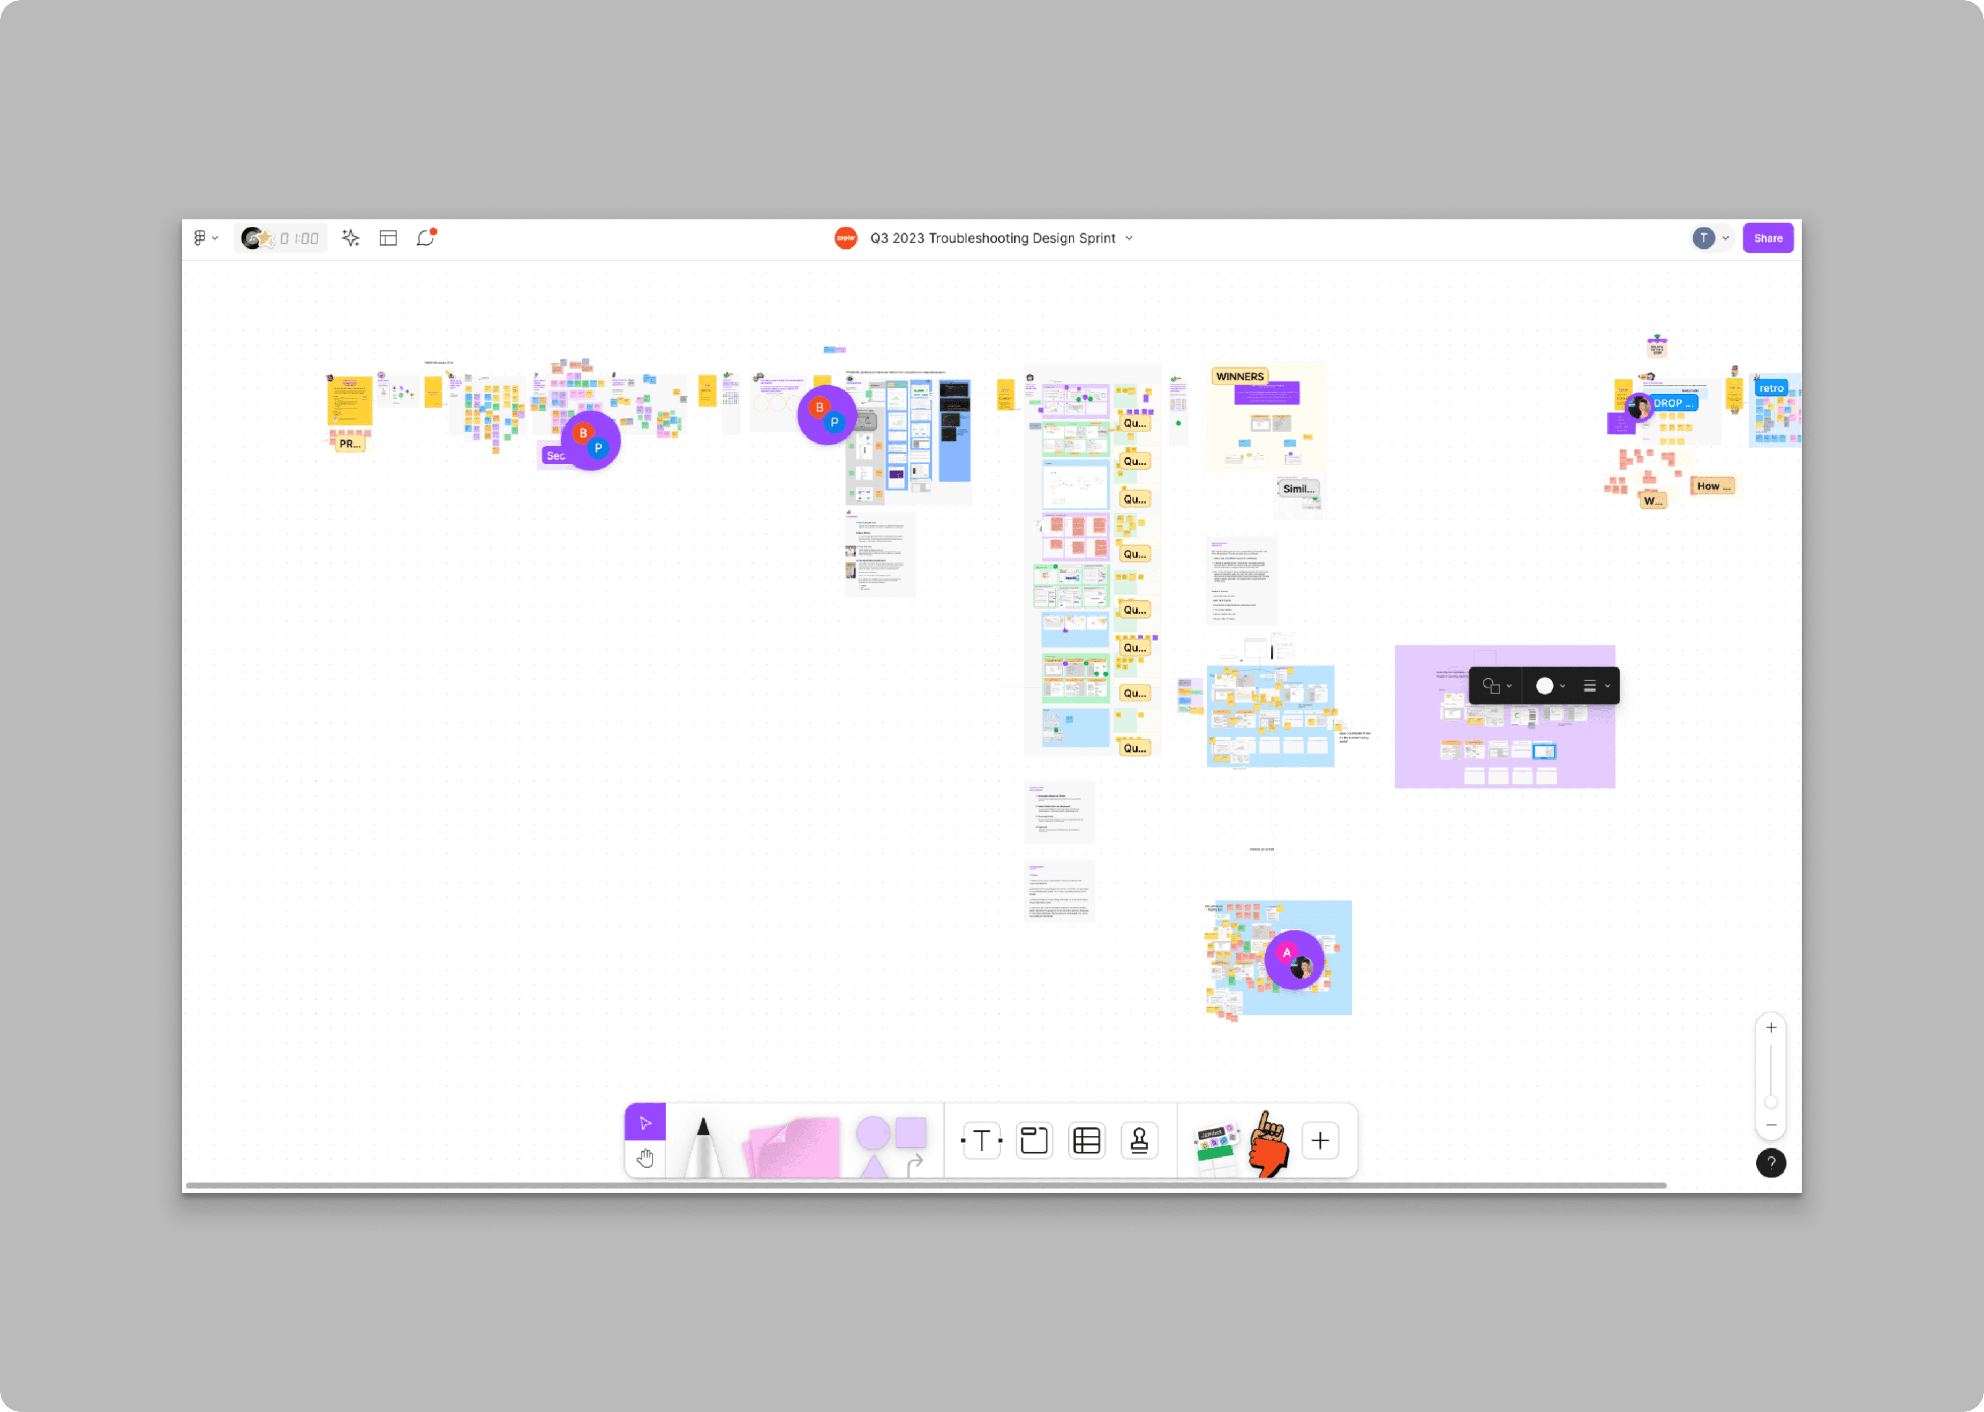Viewport: 1984px width, 1412px height.
Task: Click the zoom in plus button
Action: pyautogui.click(x=1771, y=1028)
